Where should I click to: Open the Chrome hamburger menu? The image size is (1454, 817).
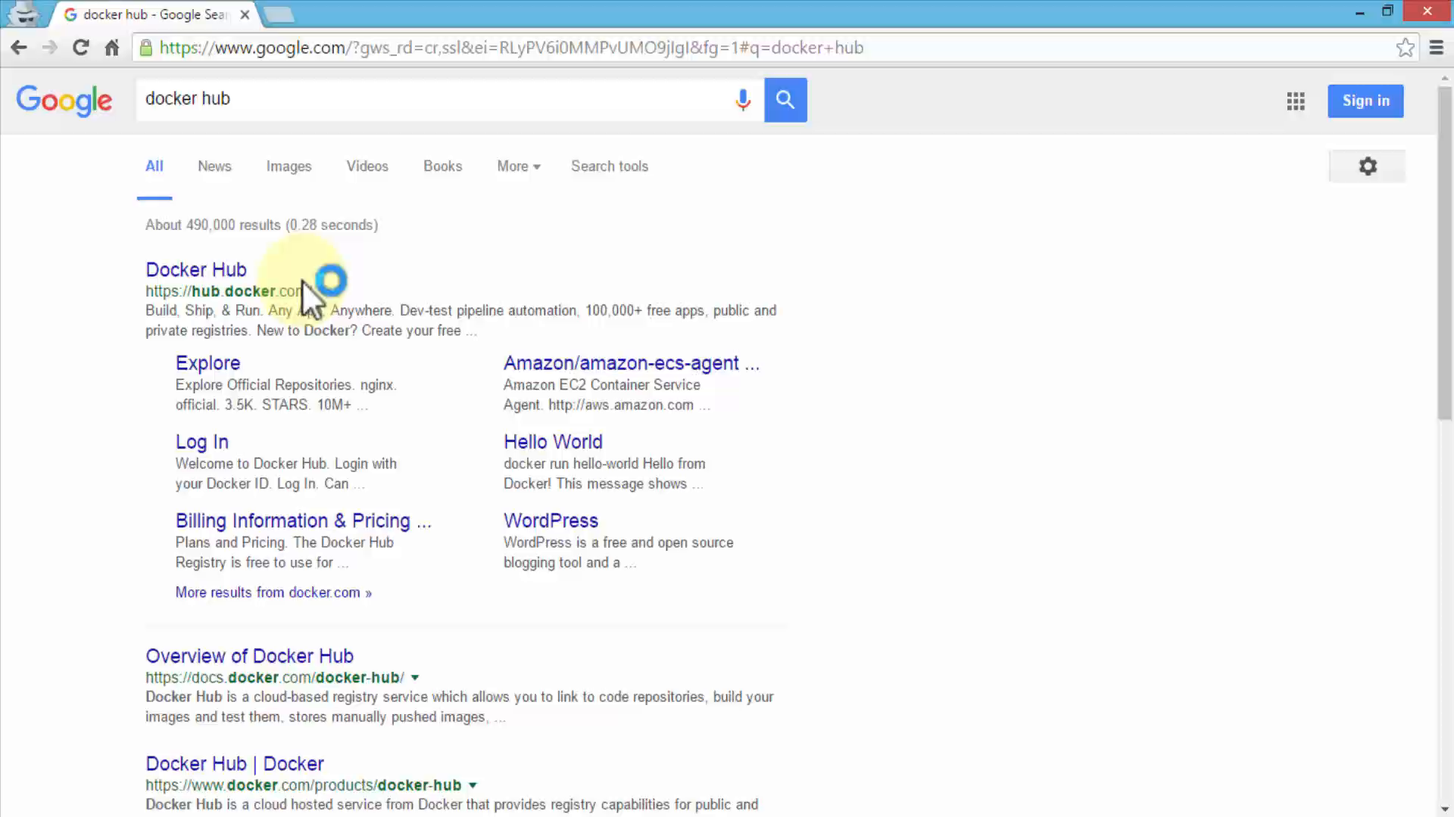[x=1437, y=48]
